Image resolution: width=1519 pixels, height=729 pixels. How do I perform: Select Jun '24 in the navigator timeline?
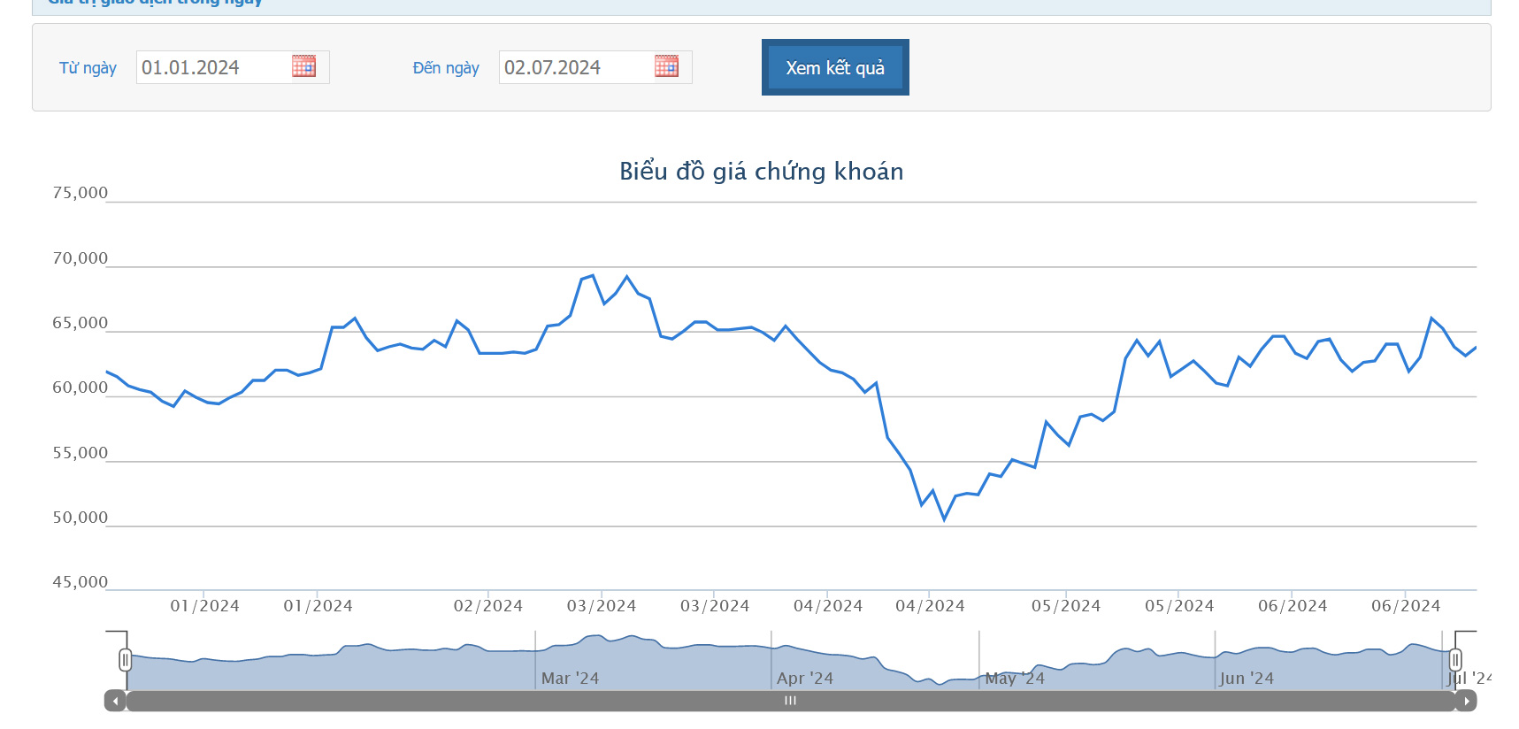click(x=1247, y=678)
